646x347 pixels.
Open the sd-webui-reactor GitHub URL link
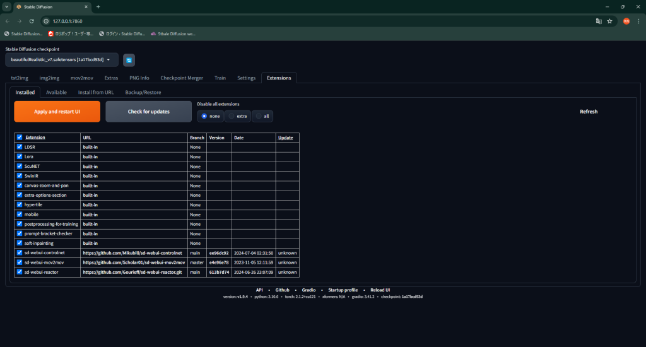point(133,272)
